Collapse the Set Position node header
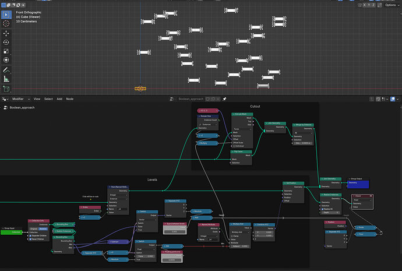402x271 pixels. coord(285,184)
